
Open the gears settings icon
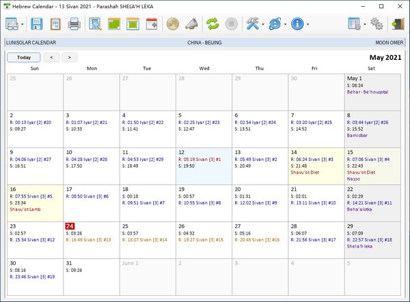(377, 25)
